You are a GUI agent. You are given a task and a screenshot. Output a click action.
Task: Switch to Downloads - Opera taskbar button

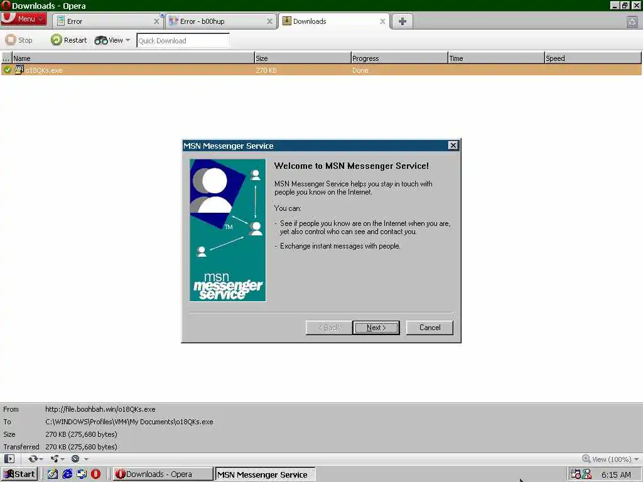pyautogui.click(x=163, y=474)
